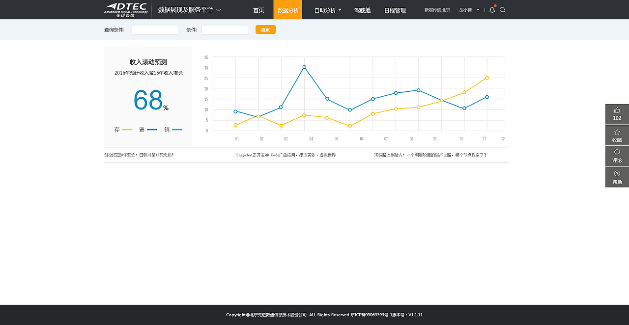The width and height of the screenshot is (629, 325).
Task: Focus the 条件 input field
Action: coord(225,30)
